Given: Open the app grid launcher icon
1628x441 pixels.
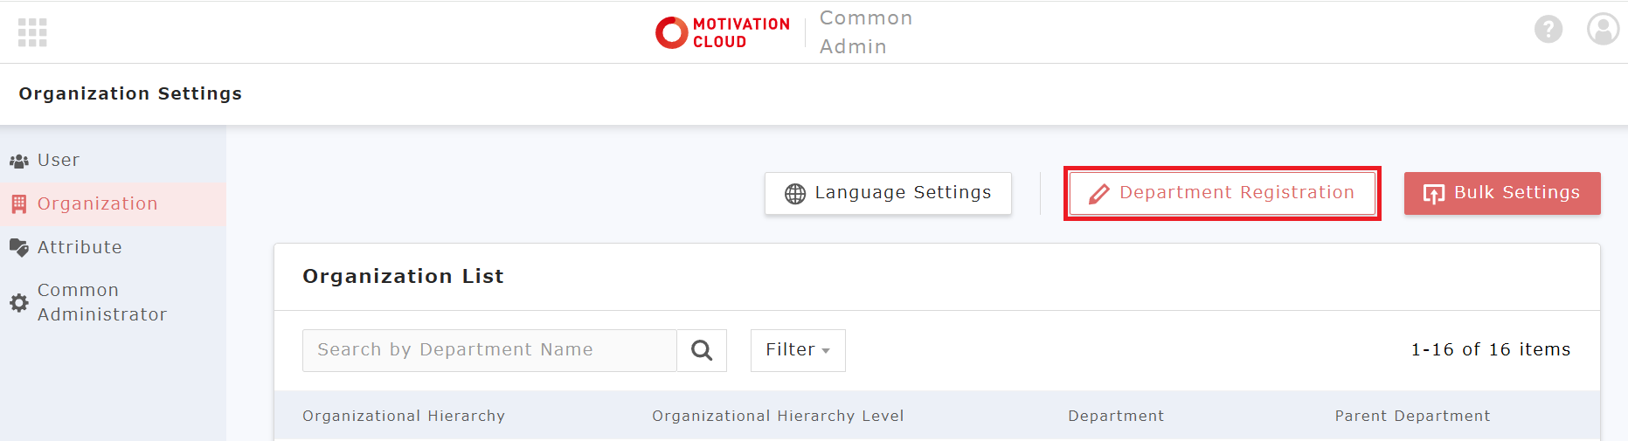Looking at the screenshot, I should click(x=32, y=32).
